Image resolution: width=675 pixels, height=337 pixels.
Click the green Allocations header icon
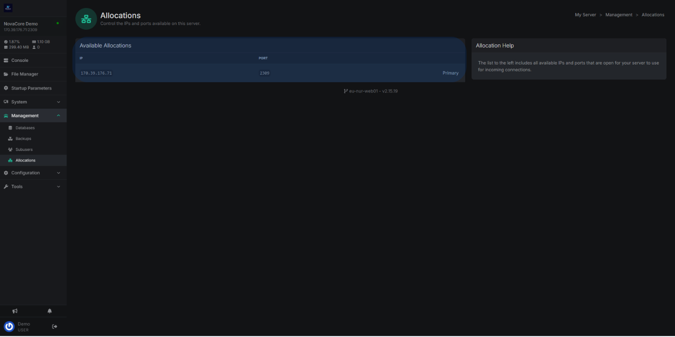(86, 19)
